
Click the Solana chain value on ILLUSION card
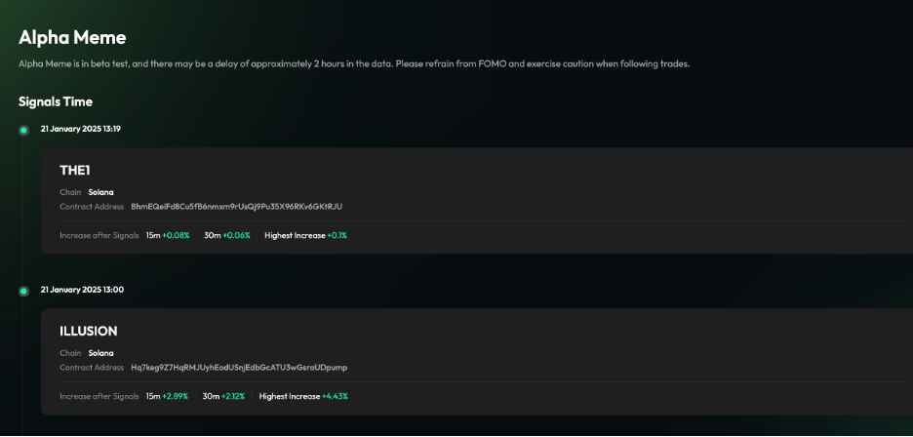[x=100, y=353]
